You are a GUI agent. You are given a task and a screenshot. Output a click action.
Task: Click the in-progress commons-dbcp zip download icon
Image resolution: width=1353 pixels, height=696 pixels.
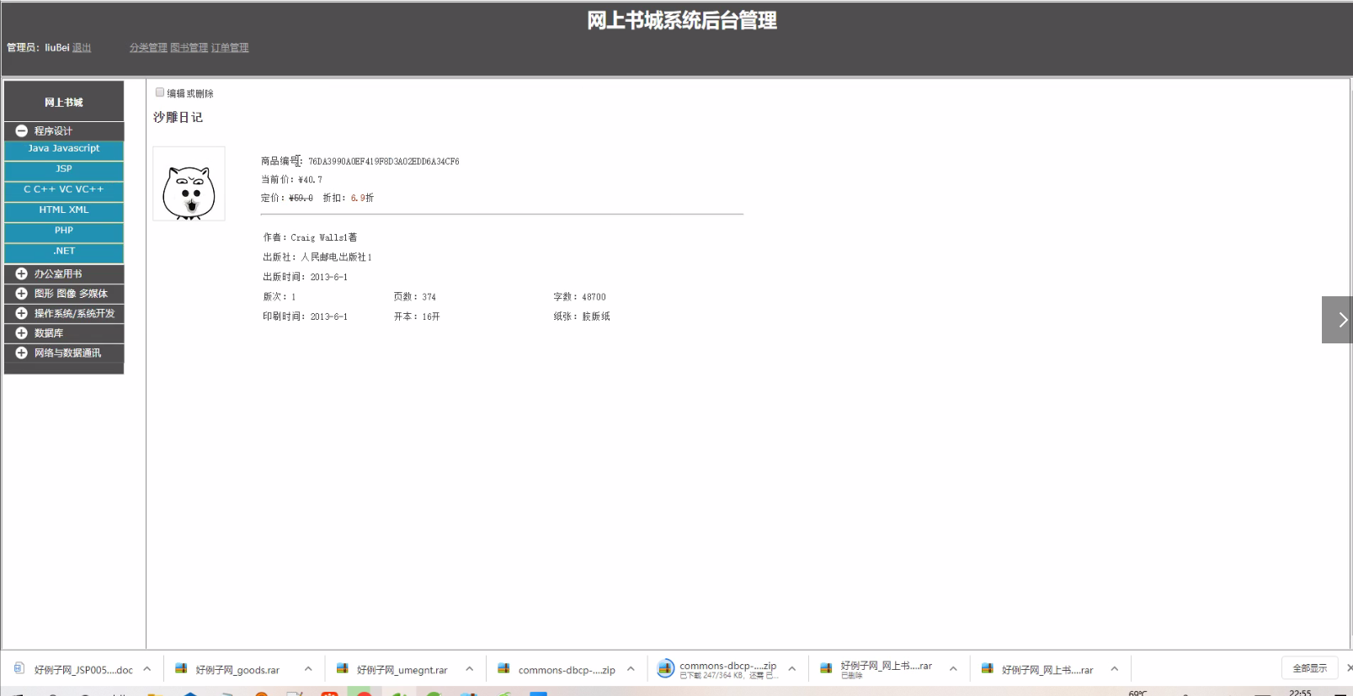665,669
